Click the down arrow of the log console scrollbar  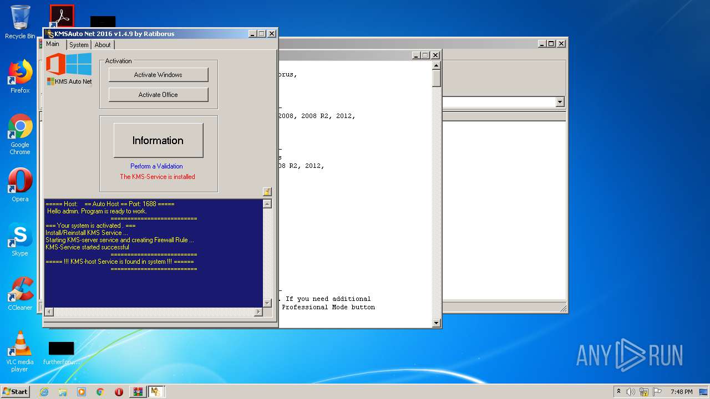point(267,303)
